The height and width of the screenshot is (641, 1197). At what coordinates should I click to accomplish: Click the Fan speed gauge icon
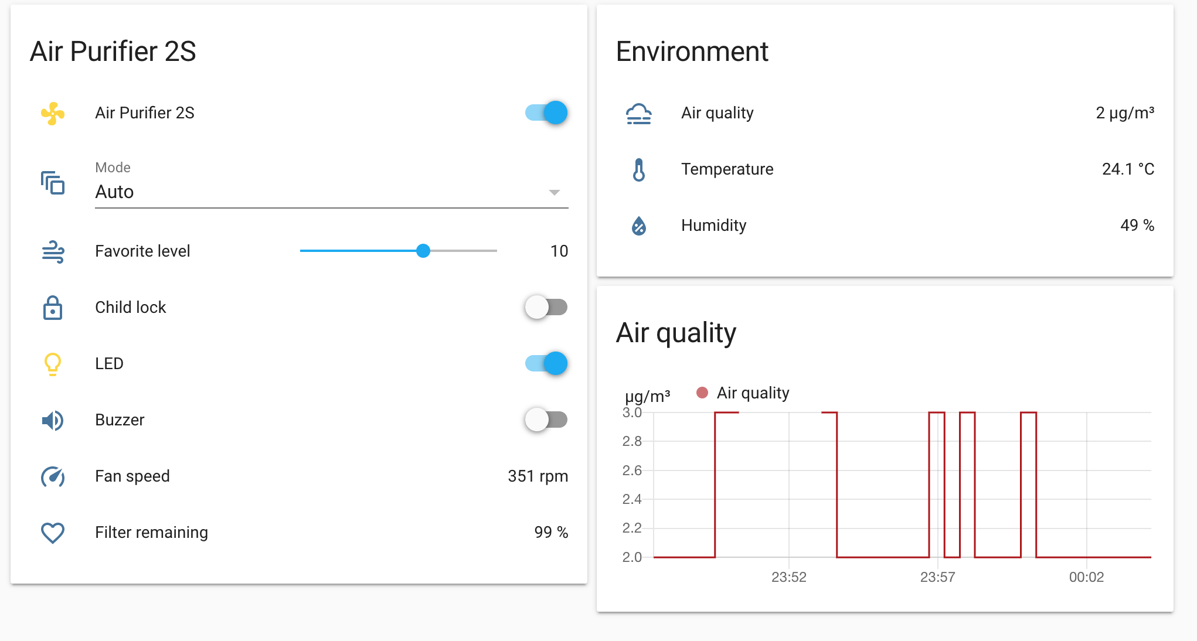[x=53, y=476]
